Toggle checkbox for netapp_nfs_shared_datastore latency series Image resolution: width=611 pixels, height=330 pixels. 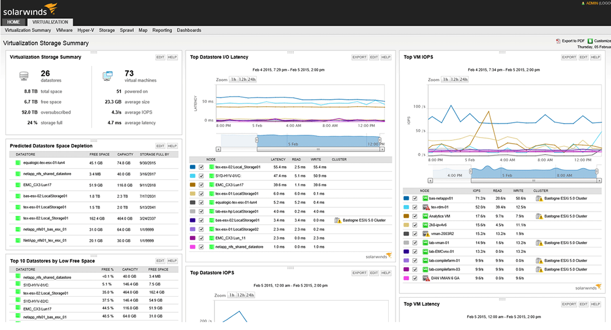coord(201,247)
